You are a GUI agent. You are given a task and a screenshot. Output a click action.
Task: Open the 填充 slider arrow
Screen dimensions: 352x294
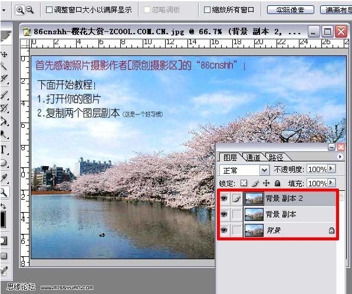coord(331,183)
